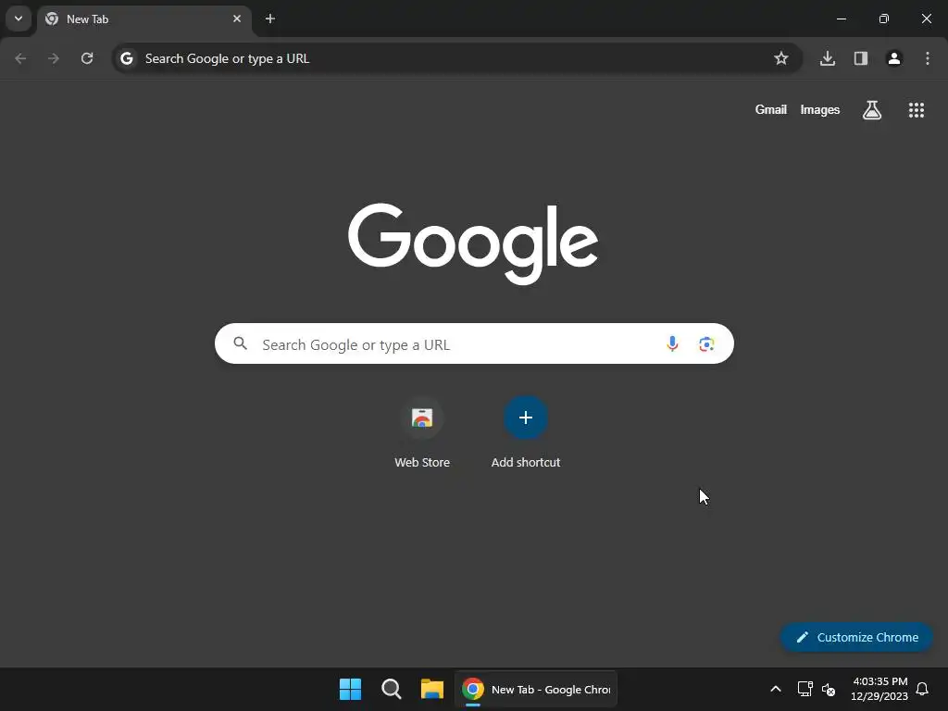The width and height of the screenshot is (948, 711).
Task: Open the muted volume tray icon
Action: click(829, 689)
